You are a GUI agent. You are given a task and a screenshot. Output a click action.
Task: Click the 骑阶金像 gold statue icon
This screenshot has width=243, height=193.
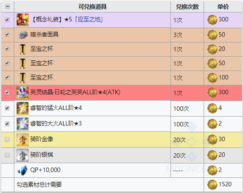(23, 139)
